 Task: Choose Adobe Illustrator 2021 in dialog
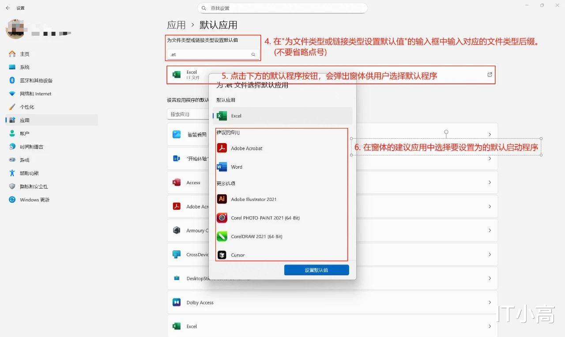[282, 199]
